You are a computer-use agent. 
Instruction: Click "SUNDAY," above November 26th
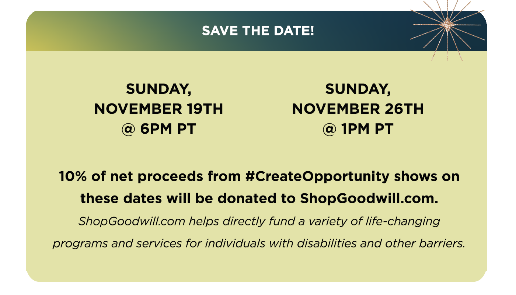tap(358, 89)
